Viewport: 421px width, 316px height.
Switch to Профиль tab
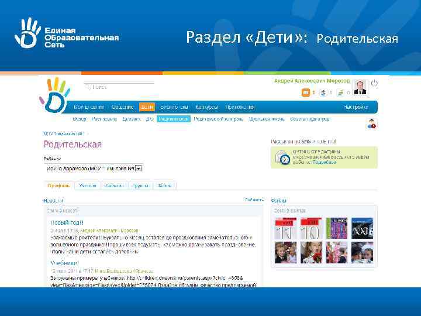click(59, 186)
